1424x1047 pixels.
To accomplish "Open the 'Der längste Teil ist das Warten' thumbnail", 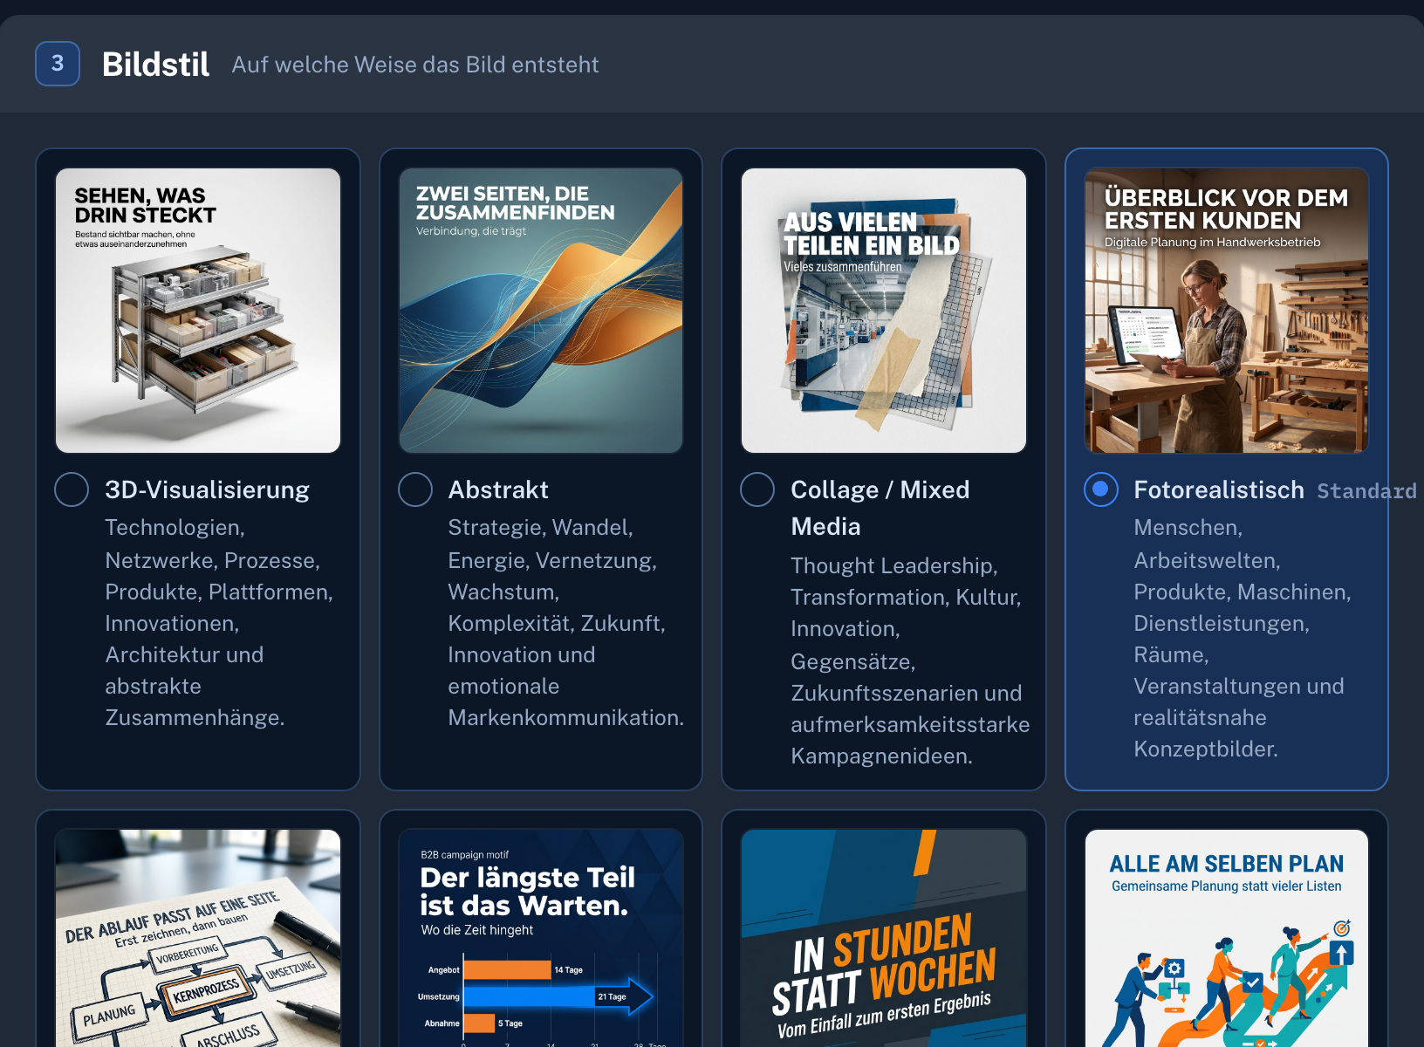I will (541, 938).
